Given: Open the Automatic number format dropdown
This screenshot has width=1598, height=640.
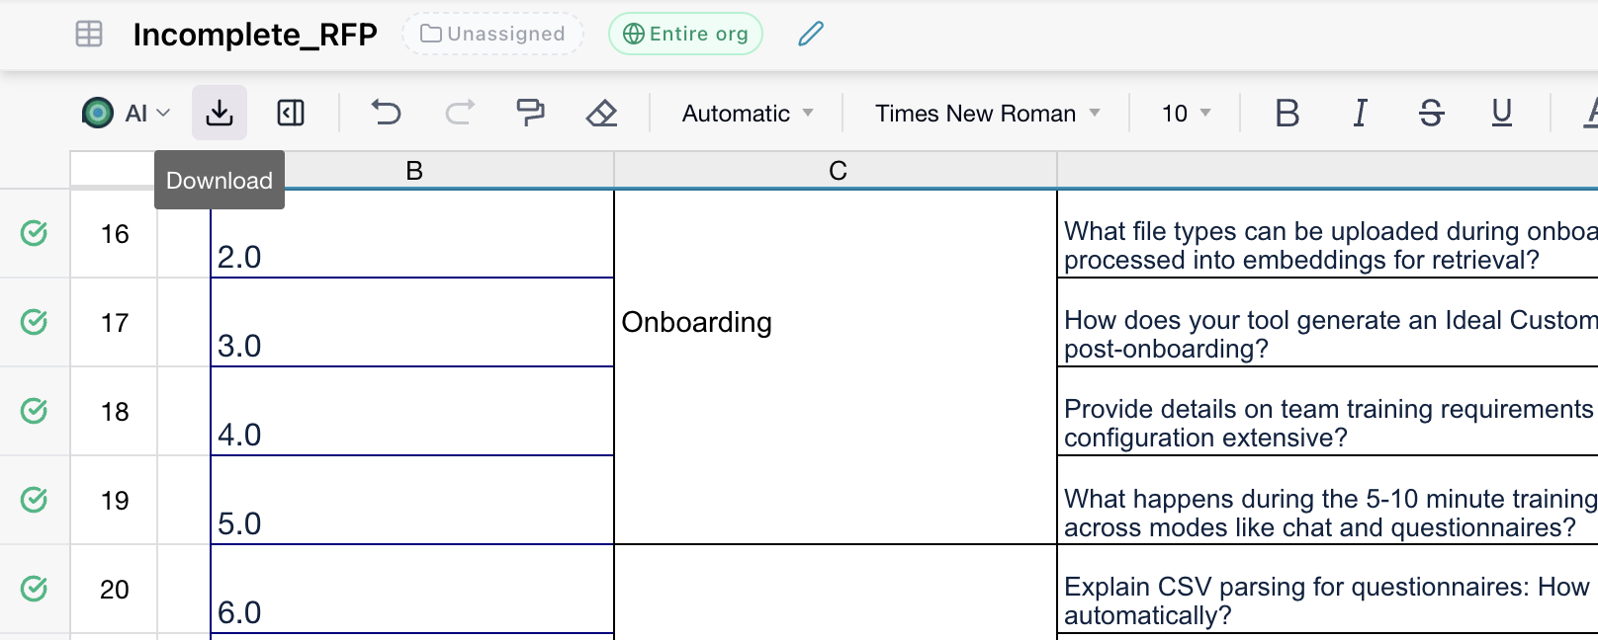Looking at the screenshot, I should click(748, 114).
